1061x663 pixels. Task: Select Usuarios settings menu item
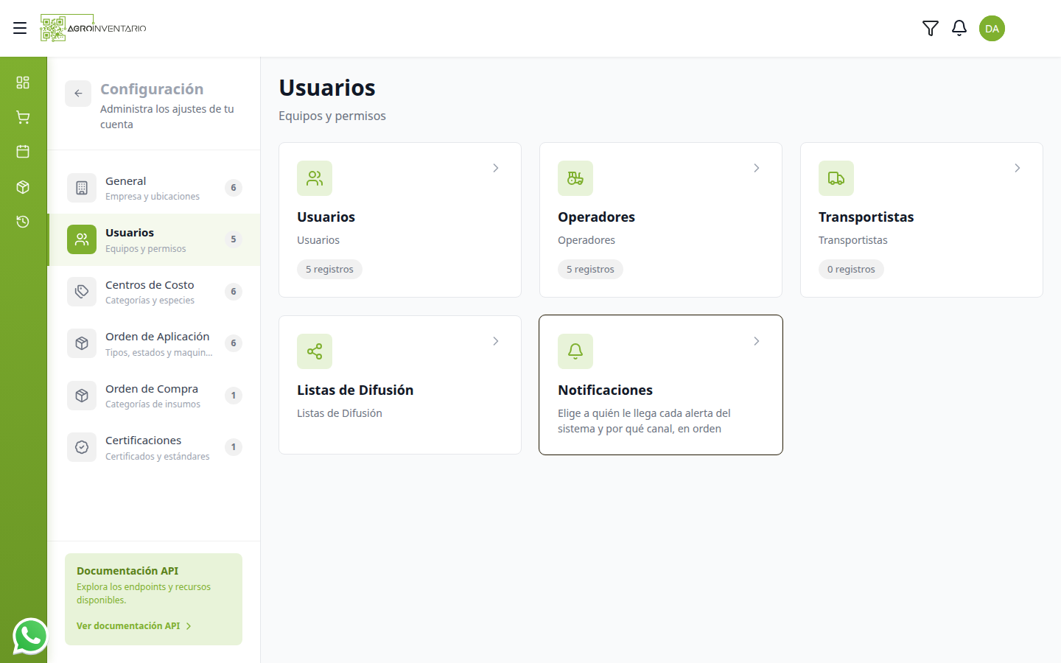154,239
